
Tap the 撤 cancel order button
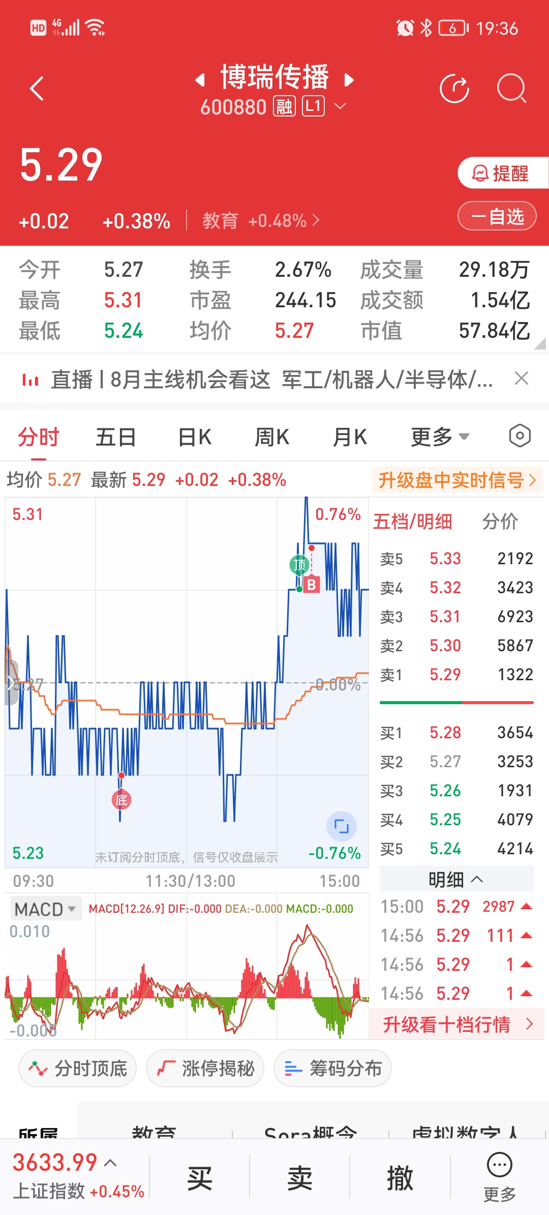(x=400, y=1177)
